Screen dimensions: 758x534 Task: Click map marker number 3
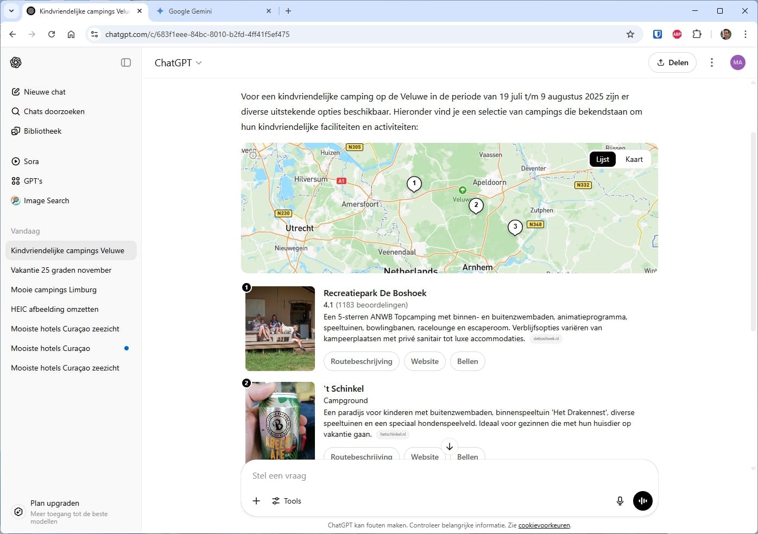[x=515, y=227]
